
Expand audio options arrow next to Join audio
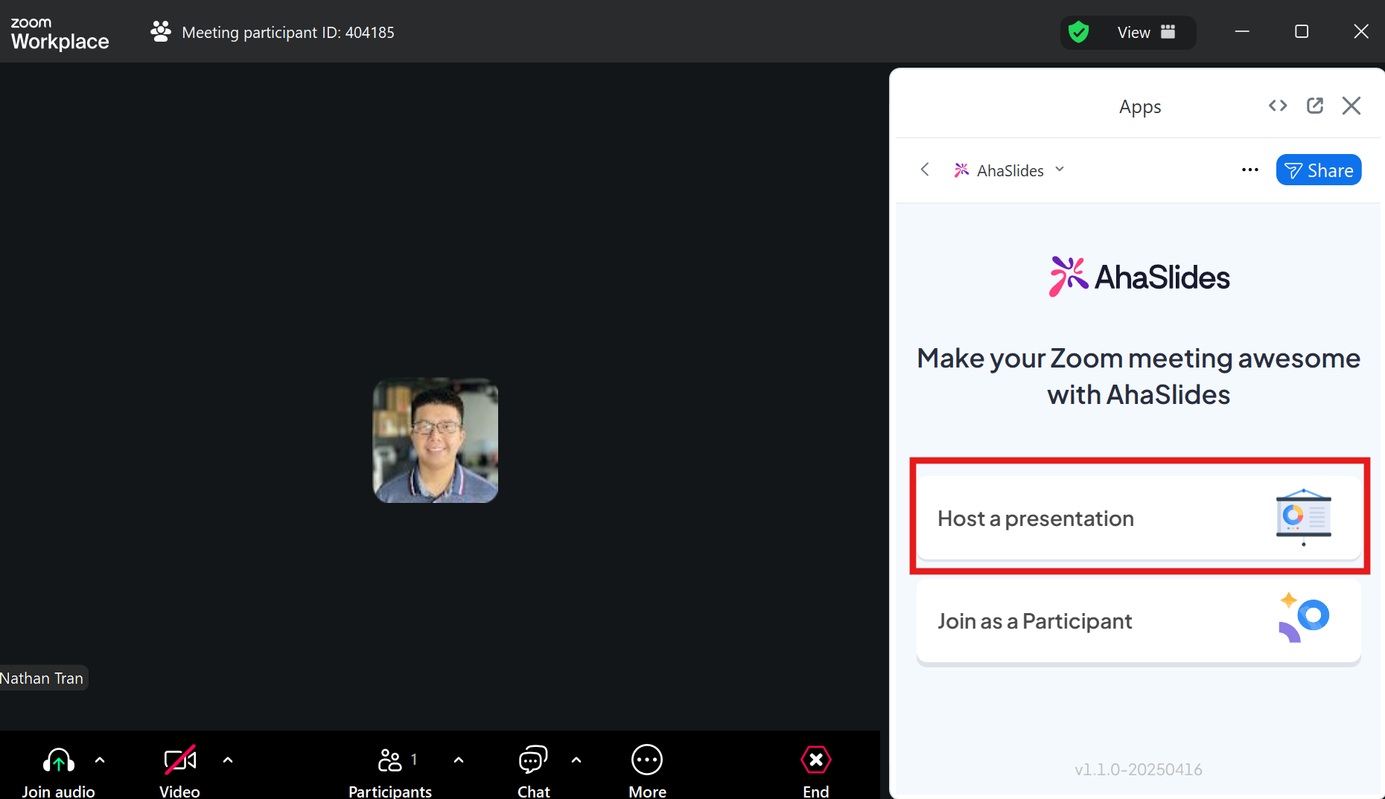[x=100, y=760]
